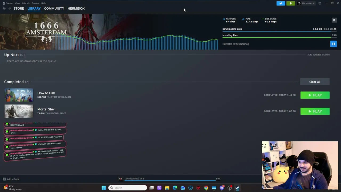Viewport: 341px width, 192px height.
Task: Open the Steam menu
Action: [x=8, y=3]
